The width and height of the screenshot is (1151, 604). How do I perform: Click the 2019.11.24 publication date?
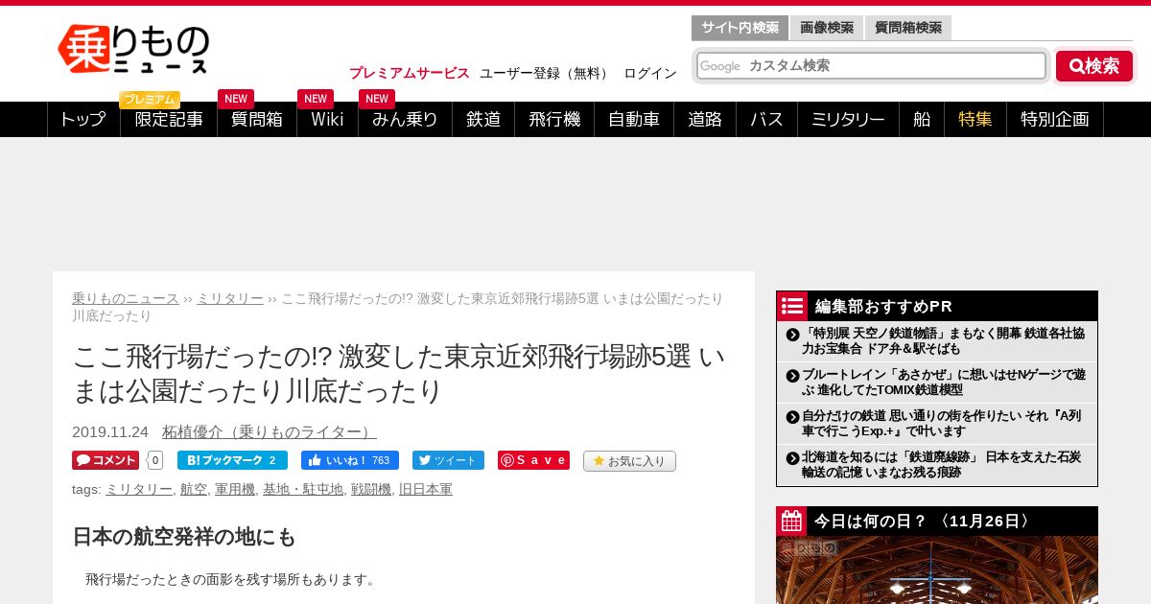coord(110,431)
